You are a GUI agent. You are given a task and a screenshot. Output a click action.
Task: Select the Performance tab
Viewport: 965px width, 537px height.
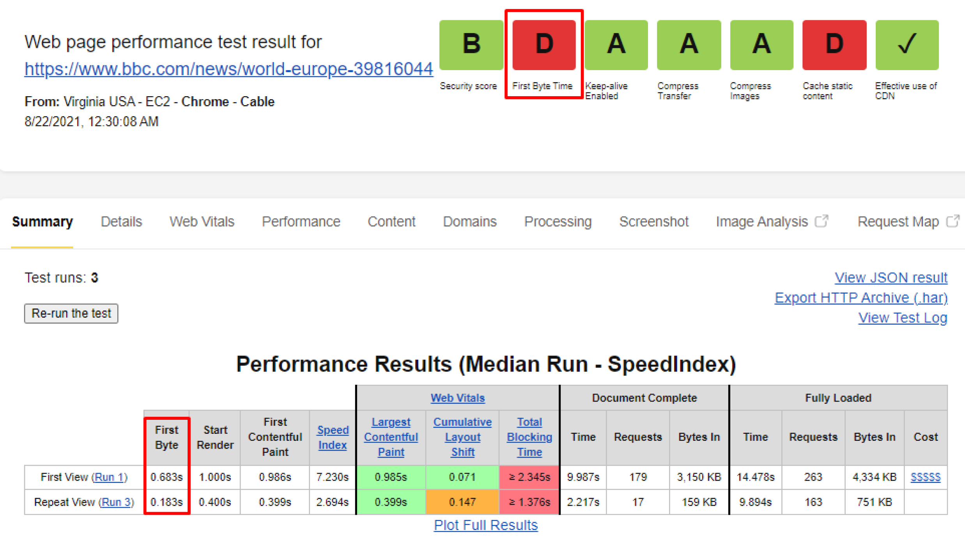pyautogui.click(x=301, y=222)
